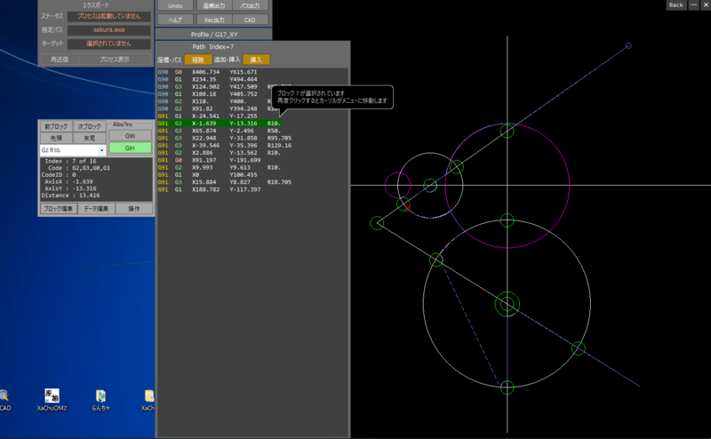The image size is (711, 439).
Task: Select the double green circle at large circle center
Action: coord(507,304)
